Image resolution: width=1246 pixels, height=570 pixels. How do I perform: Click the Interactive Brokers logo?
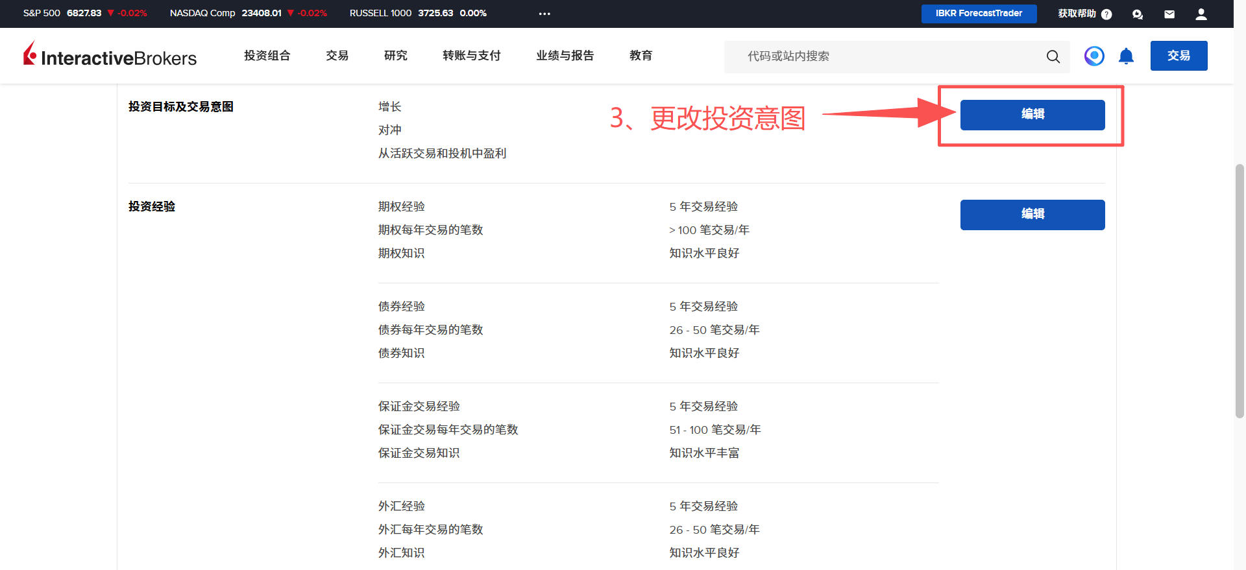[x=110, y=56]
